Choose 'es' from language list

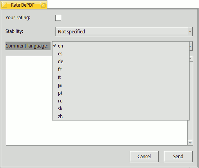coord(121,54)
